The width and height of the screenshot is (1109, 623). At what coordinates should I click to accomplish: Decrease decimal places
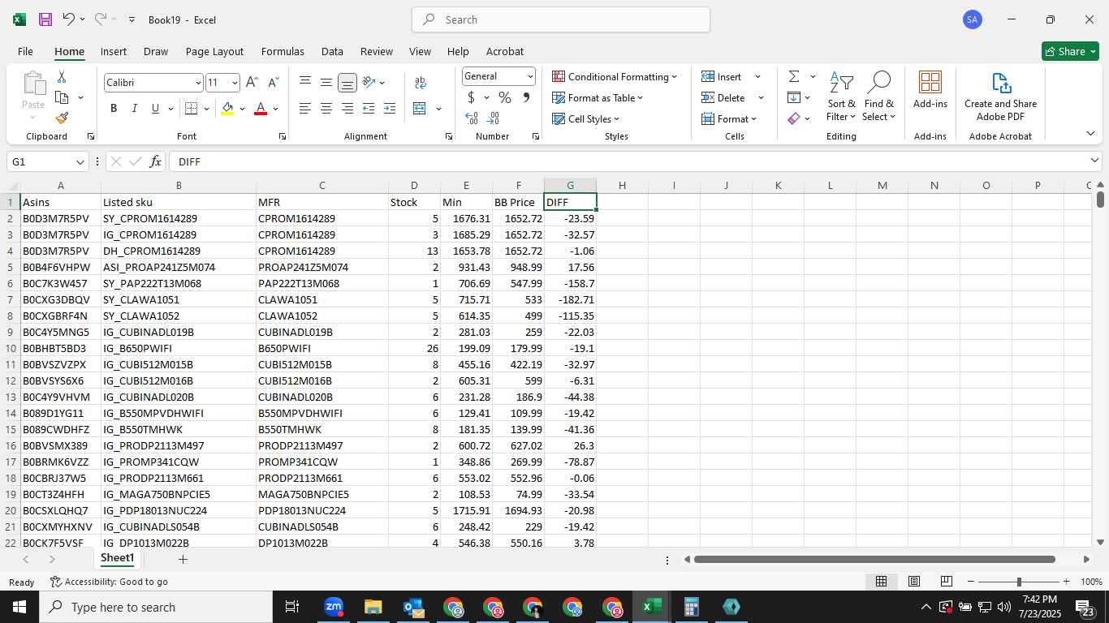click(x=494, y=118)
